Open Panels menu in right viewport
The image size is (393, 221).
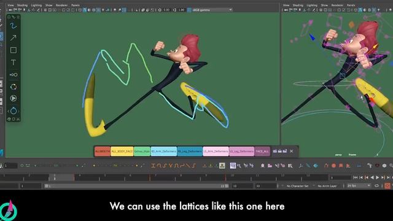(x=351, y=5)
